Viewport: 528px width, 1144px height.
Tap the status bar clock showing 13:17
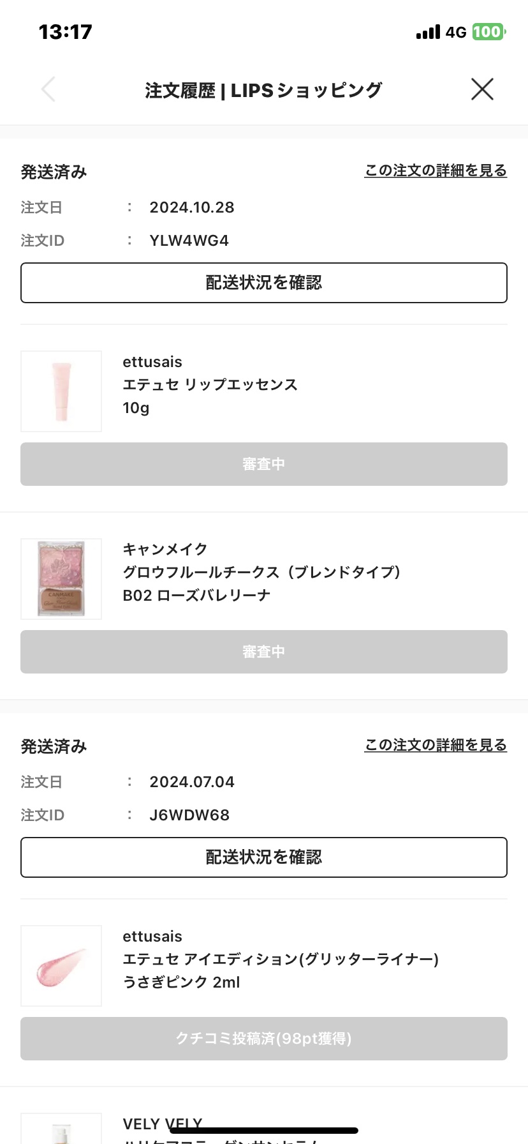pyautogui.click(x=66, y=32)
